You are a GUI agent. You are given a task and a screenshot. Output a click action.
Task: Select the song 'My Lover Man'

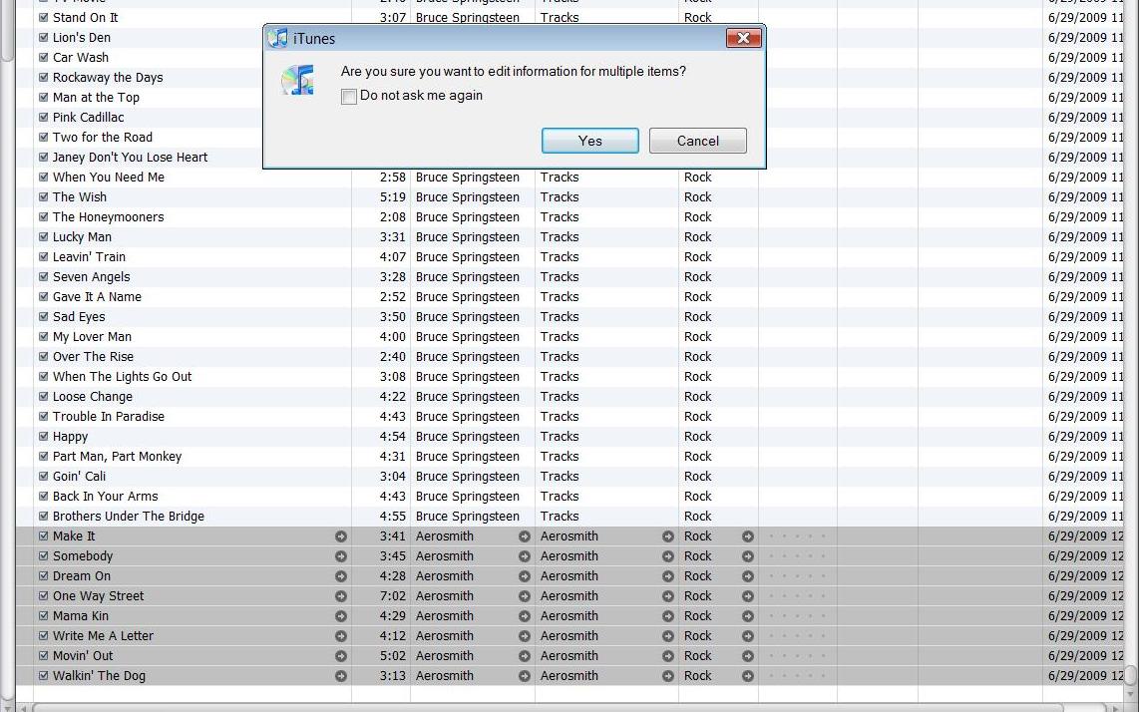[92, 337]
